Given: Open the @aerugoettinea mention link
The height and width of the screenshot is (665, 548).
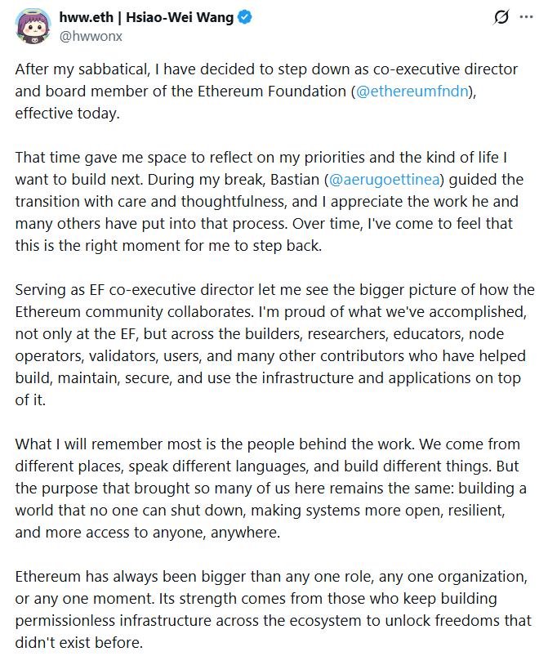Looking at the screenshot, I should [x=384, y=180].
